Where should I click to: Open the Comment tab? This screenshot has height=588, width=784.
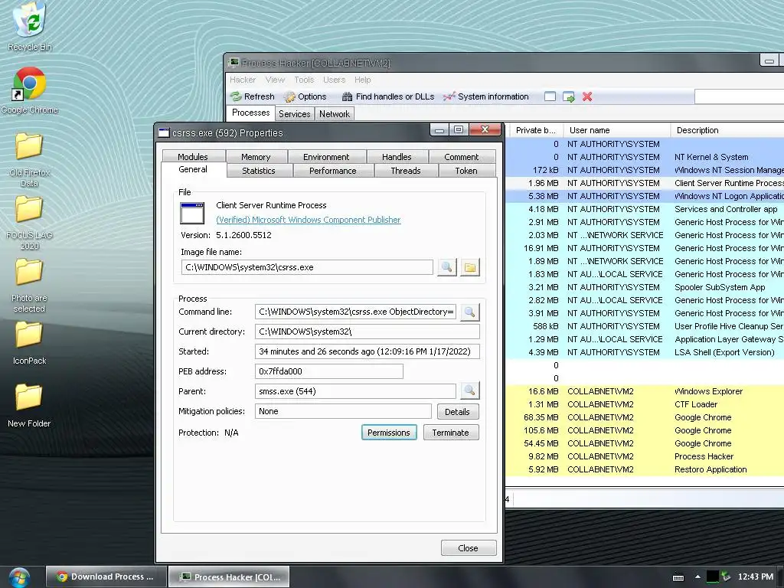click(462, 156)
